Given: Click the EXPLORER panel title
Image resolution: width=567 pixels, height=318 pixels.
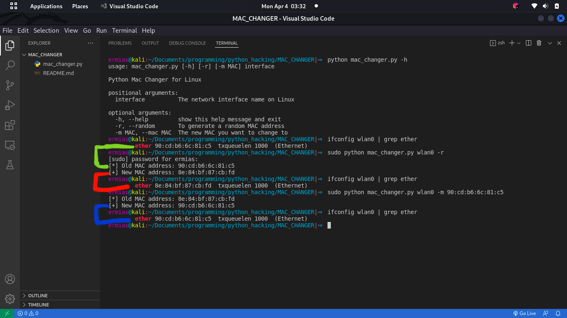Looking at the screenshot, I should tap(39, 43).
